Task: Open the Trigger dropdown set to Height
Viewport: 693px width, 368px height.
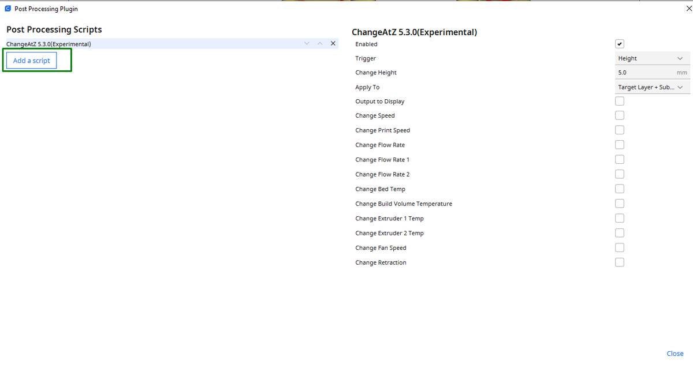Action: pos(652,58)
